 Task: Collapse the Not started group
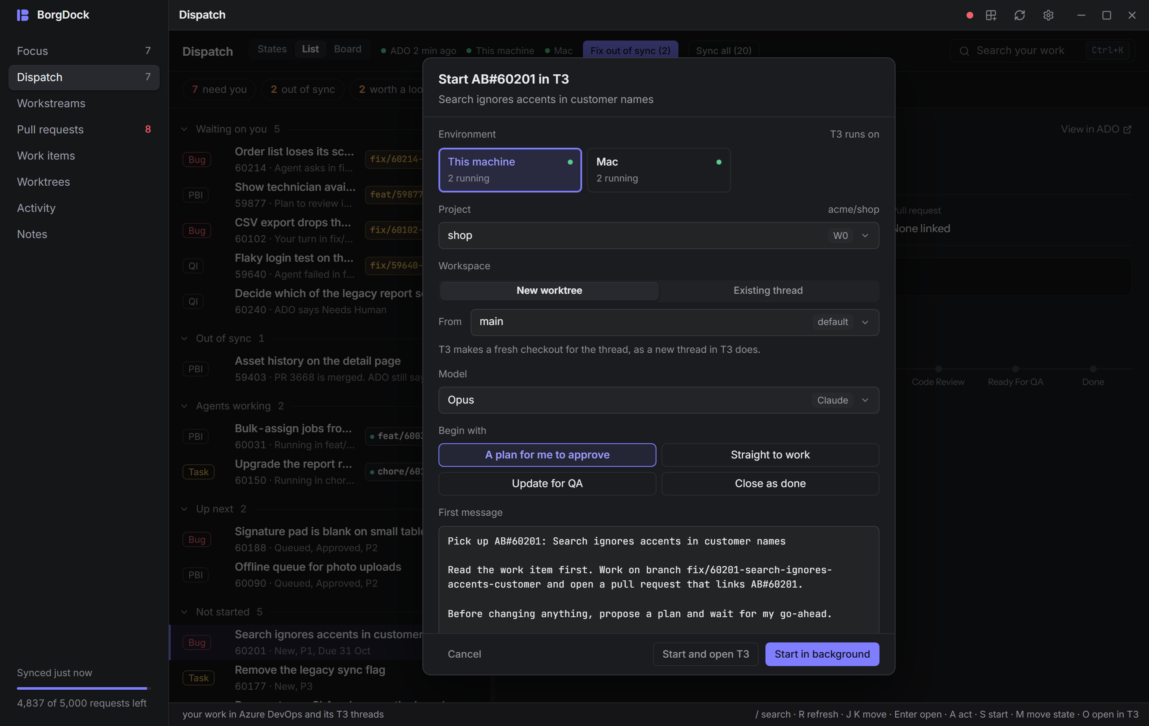point(184,612)
